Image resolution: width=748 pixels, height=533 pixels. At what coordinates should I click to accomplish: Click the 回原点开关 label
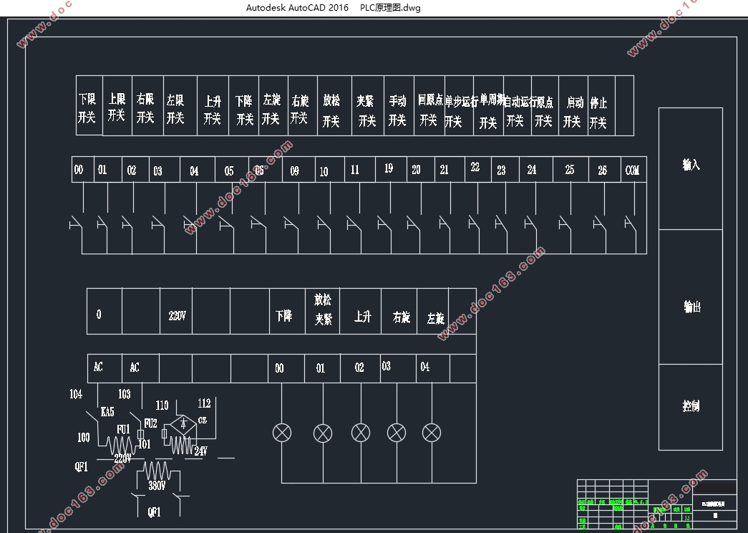click(429, 110)
